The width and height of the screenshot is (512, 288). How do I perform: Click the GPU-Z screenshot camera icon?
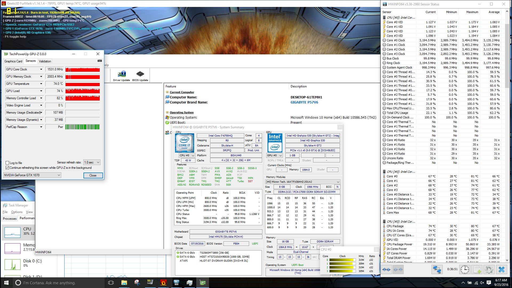pyautogui.click(x=99, y=61)
